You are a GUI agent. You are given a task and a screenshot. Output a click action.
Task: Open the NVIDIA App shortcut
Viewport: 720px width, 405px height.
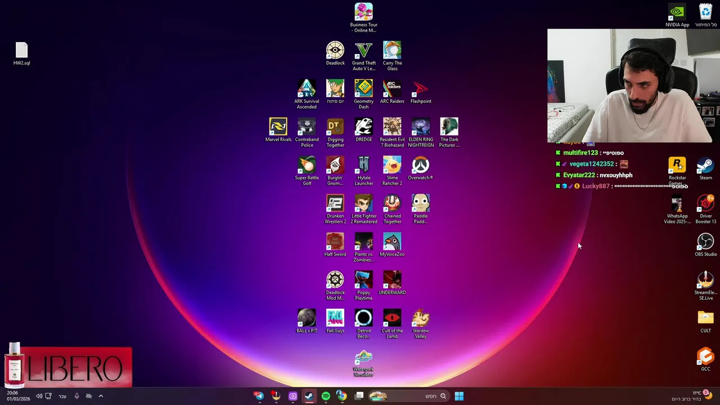677,15
